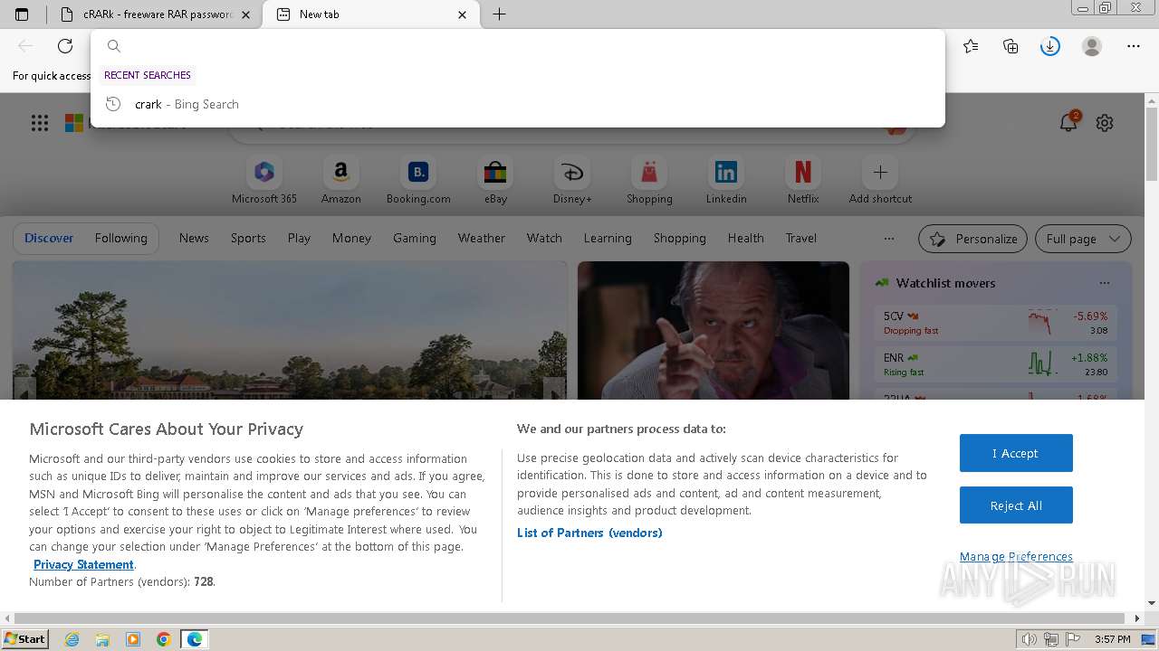Open File Explorer from taskbar
The image size is (1159, 651).
[102, 639]
